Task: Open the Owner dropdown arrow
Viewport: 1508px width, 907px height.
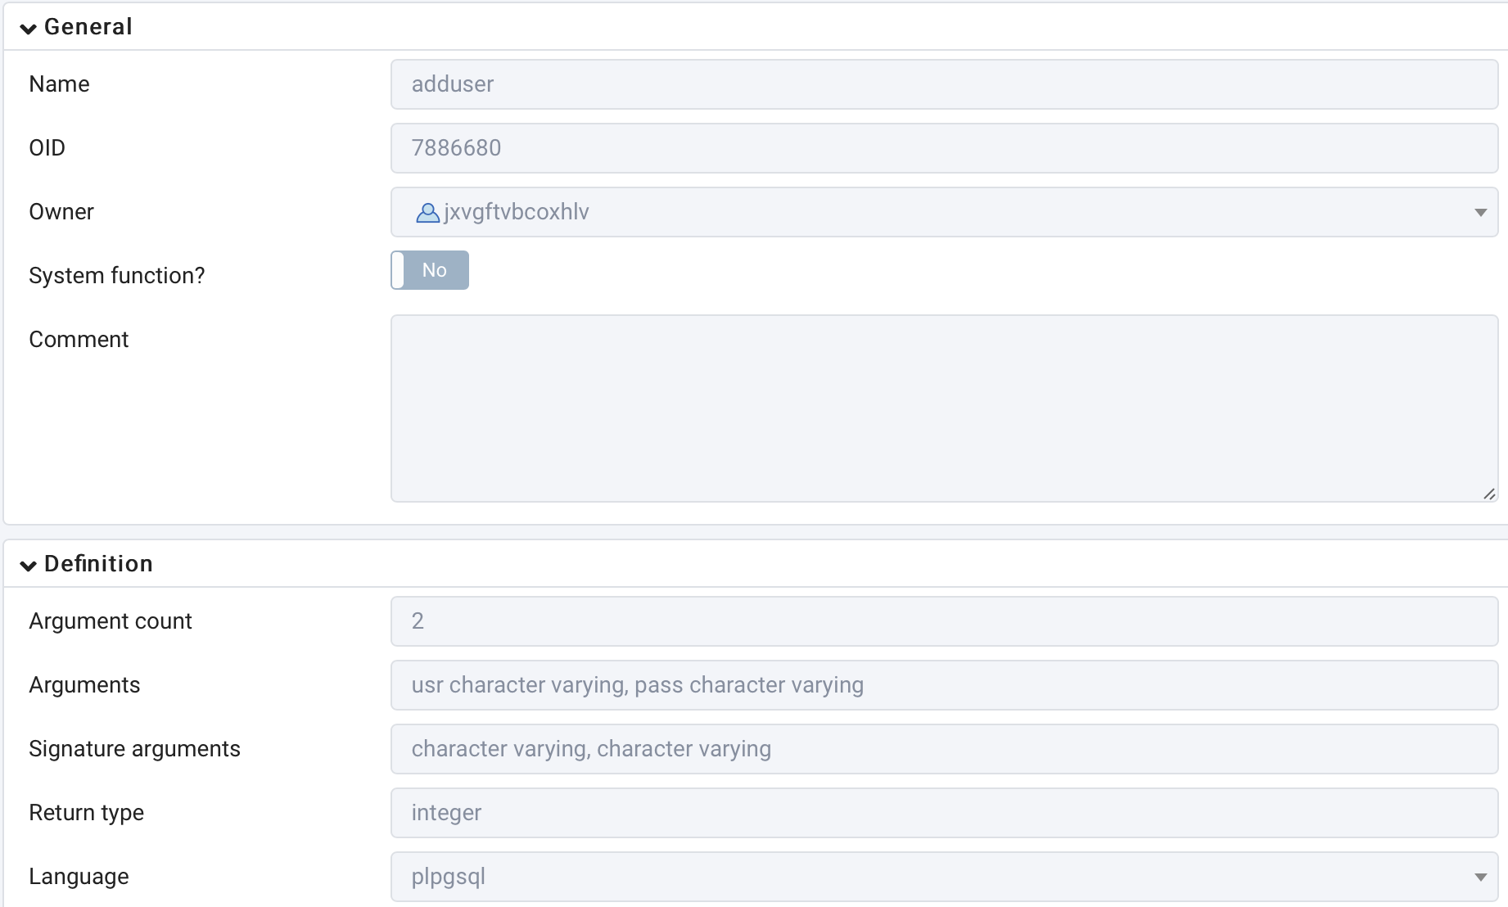Action: (x=1480, y=213)
